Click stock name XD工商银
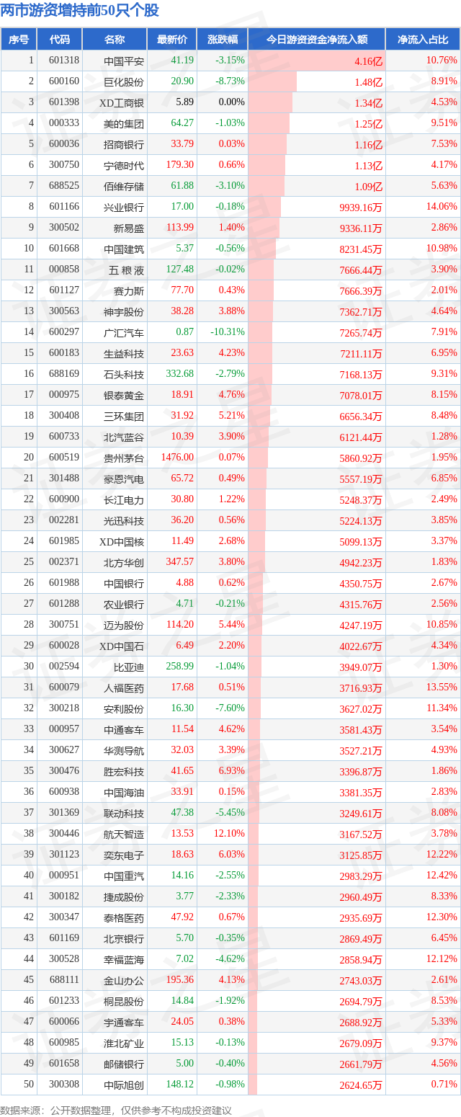461x1117 pixels. coord(122,103)
